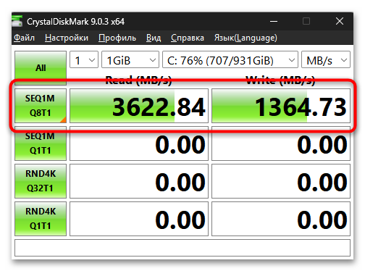Open the Справка menu
This screenshot has width=365, height=271.
coord(188,38)
